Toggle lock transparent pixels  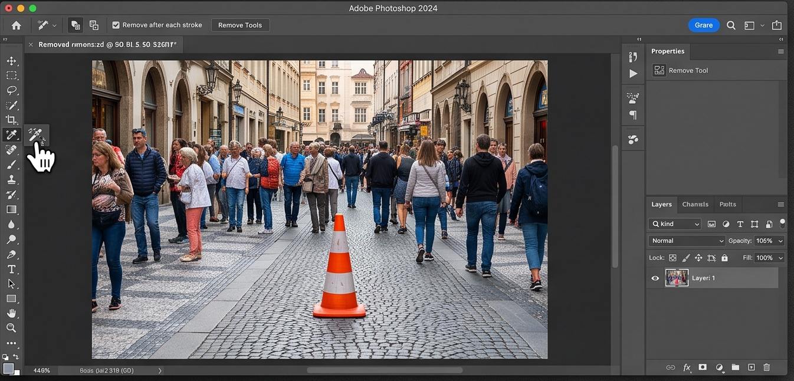[672, 258]
